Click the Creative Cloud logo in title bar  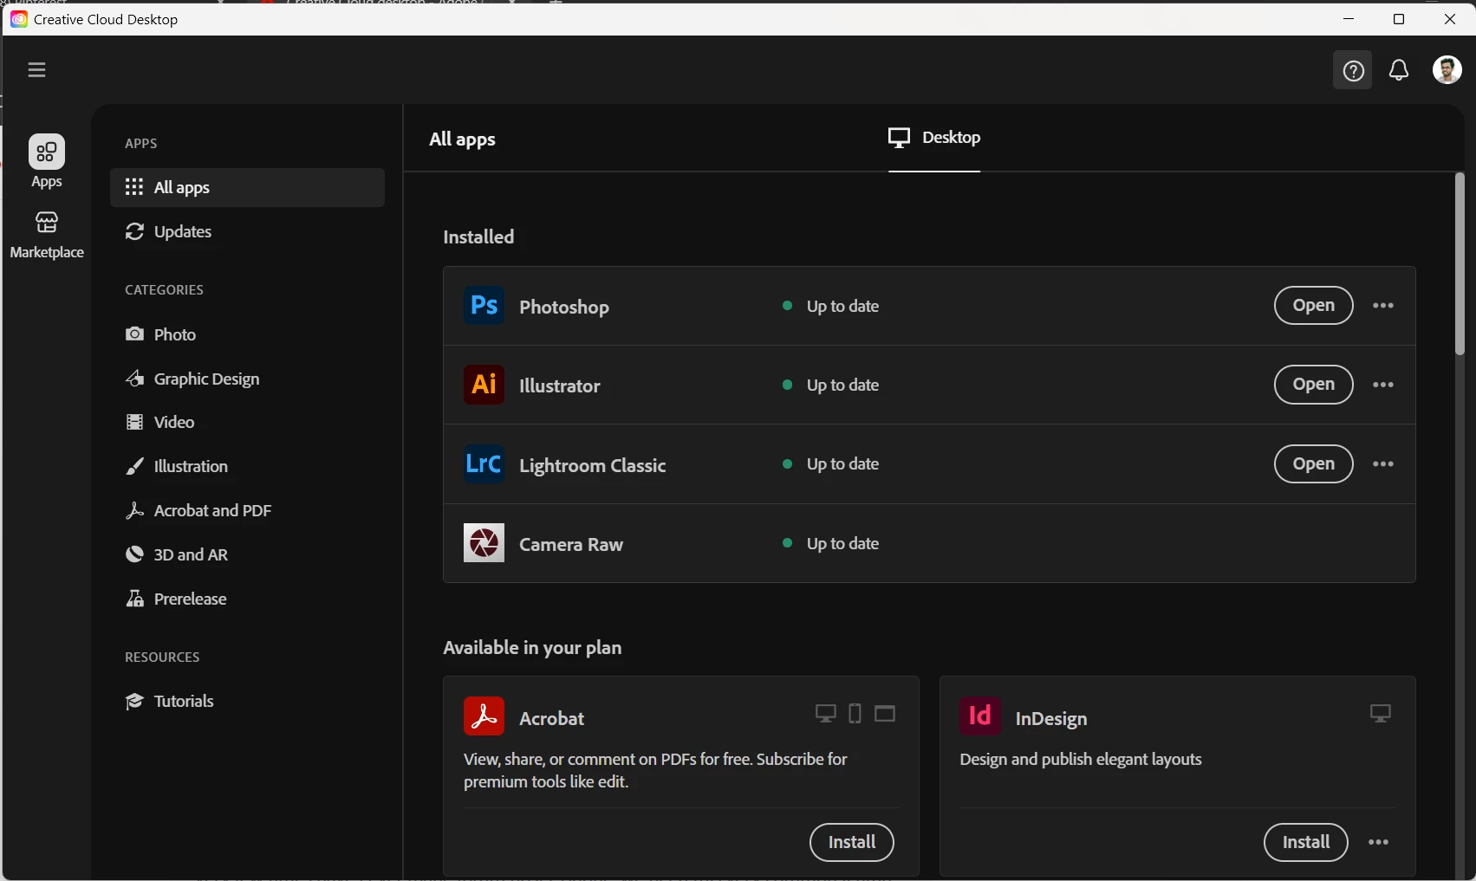[x=19, y=19]
